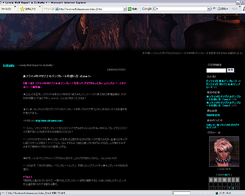The width and height of the screenshot is (245, 196).
Task: Click the Favorites star icon
Action: [22, 9]
